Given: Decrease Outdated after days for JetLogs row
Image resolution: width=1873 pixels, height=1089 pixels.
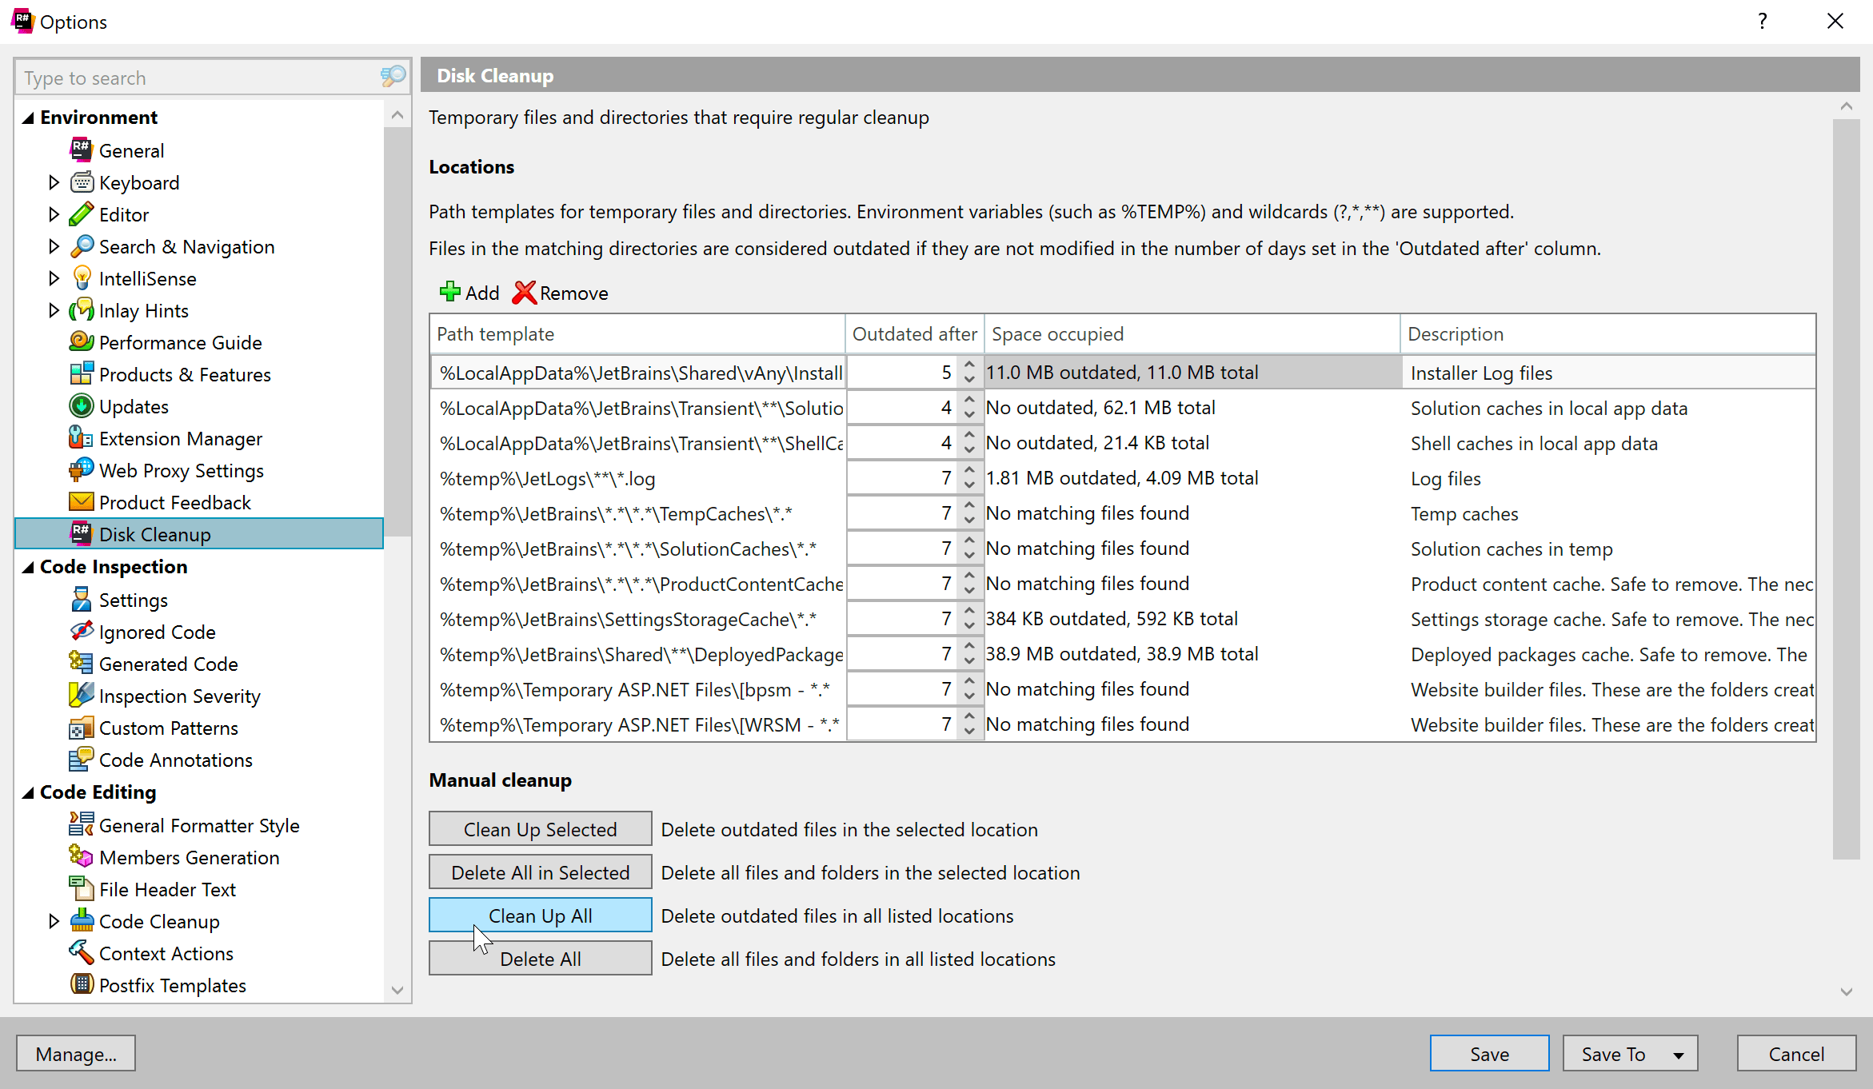Looking at the screenshot, I should point(969,485).
